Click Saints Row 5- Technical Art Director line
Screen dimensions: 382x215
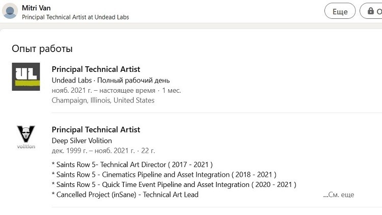coord(132,165)
